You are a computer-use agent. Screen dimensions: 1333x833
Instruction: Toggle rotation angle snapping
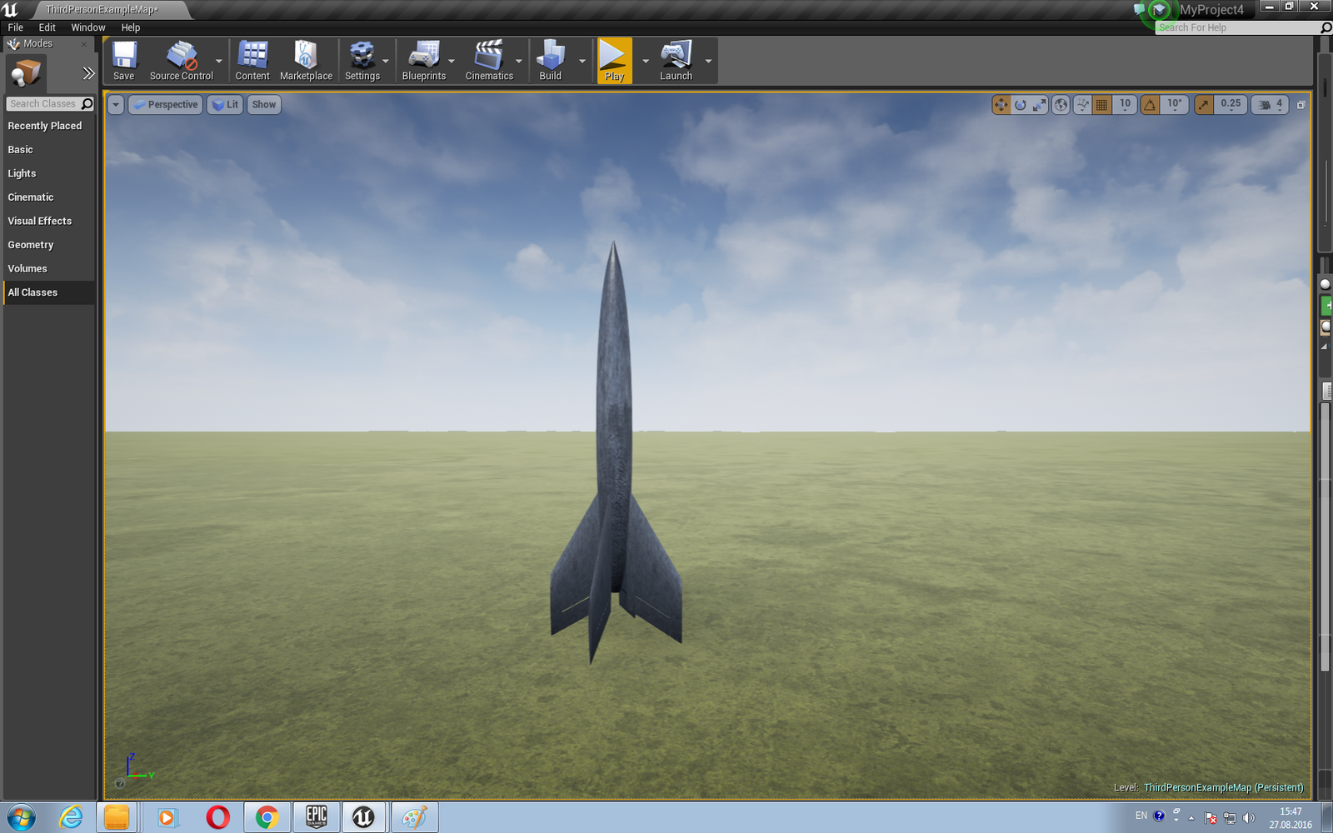coord(1151,105)
